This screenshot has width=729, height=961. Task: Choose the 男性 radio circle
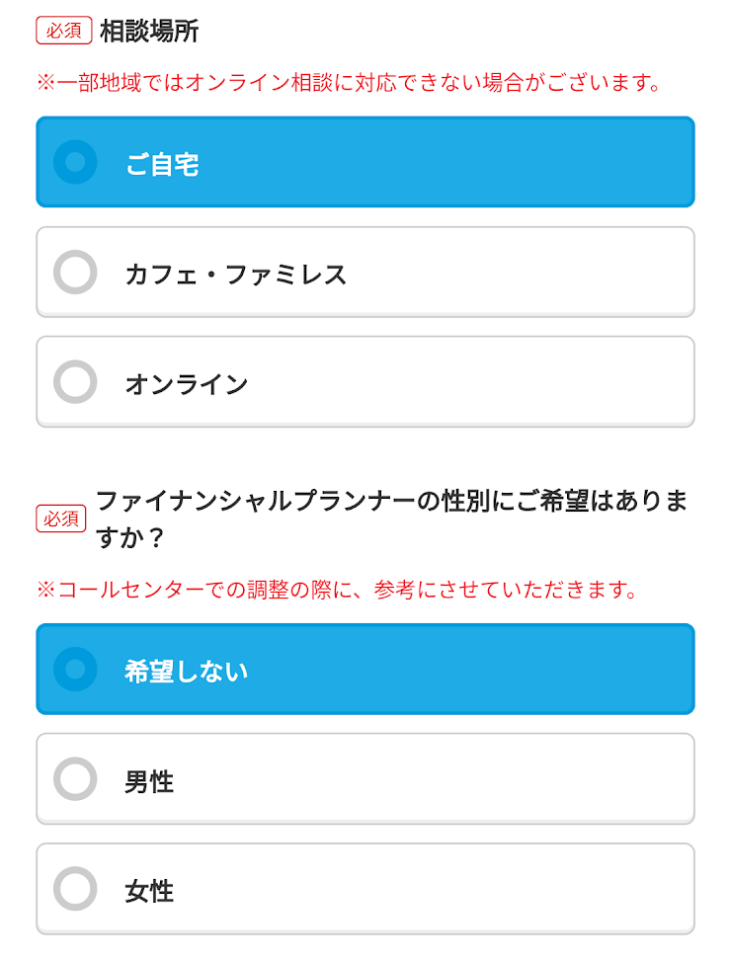[75, 779]
